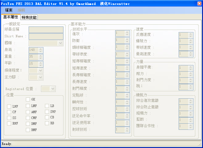
Task: Click the 身高 stepper field
Action: (x=36, y=50)
